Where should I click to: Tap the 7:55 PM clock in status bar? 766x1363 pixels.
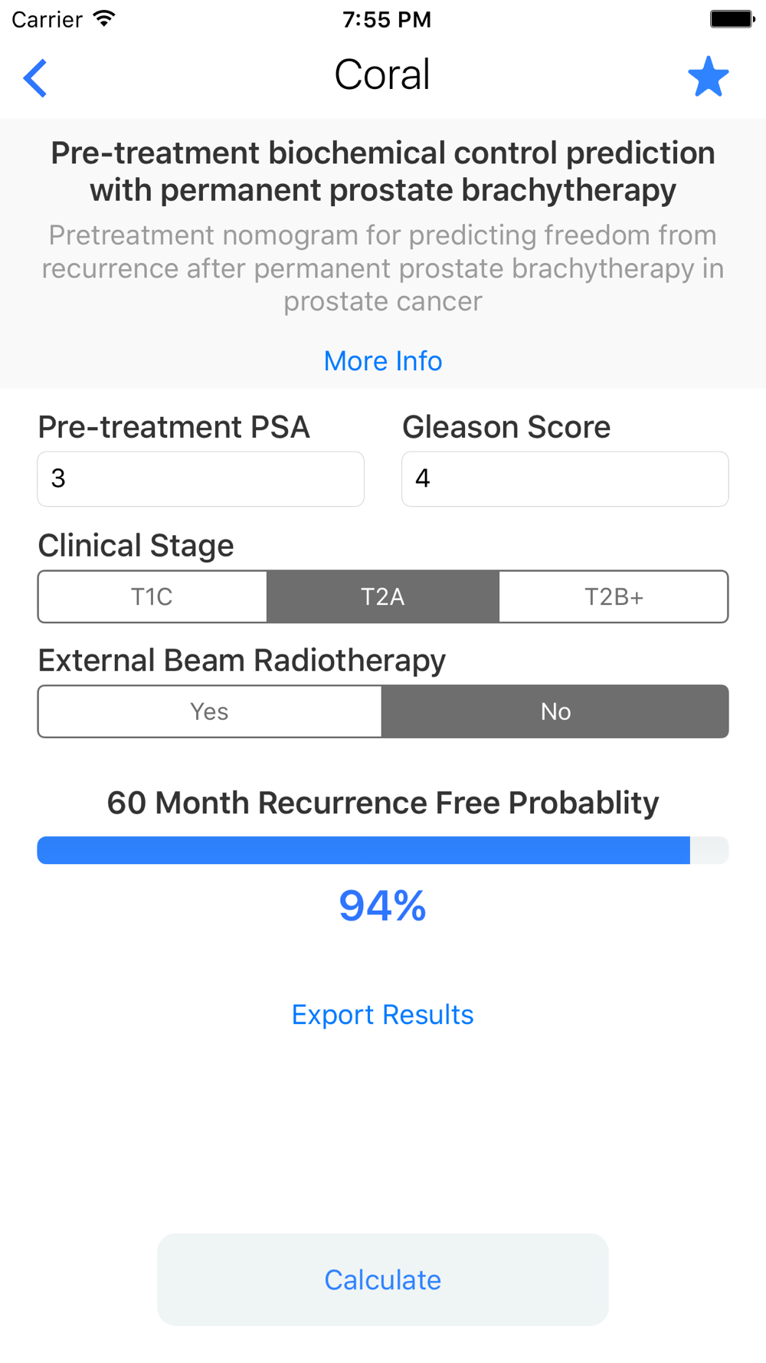pos(387,19)
